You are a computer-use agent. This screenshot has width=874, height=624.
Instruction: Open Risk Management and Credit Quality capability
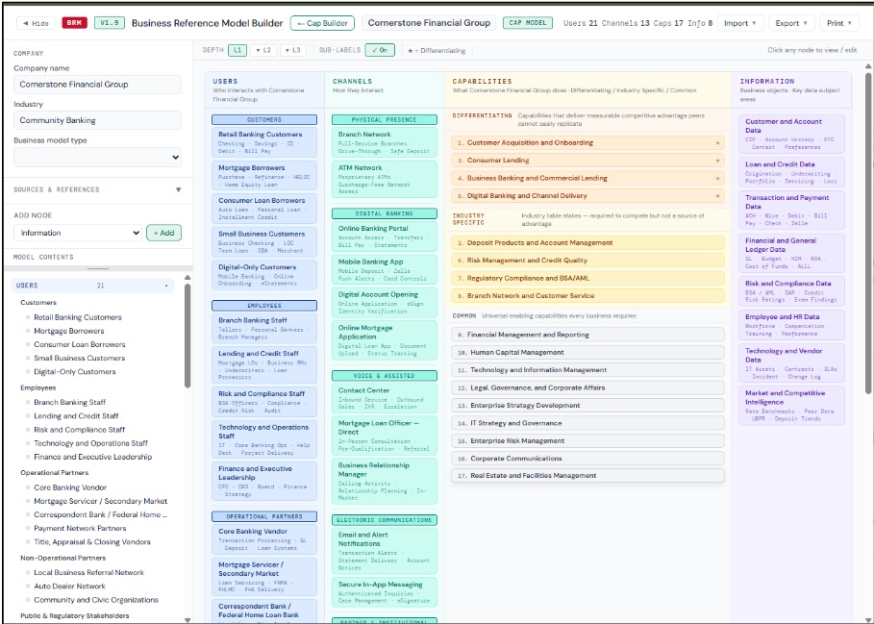[587, 261]
